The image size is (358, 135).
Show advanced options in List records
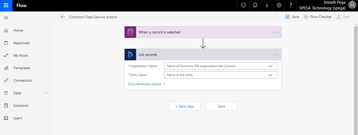tap(146, 84)
